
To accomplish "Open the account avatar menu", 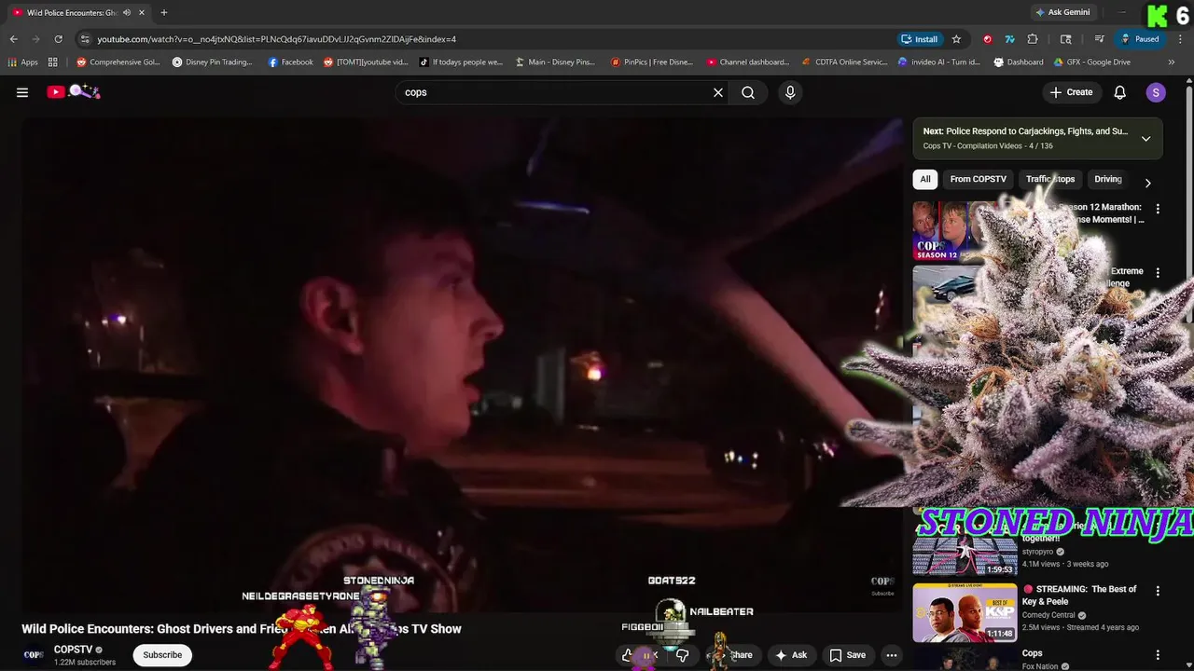I will [1156, 92].
